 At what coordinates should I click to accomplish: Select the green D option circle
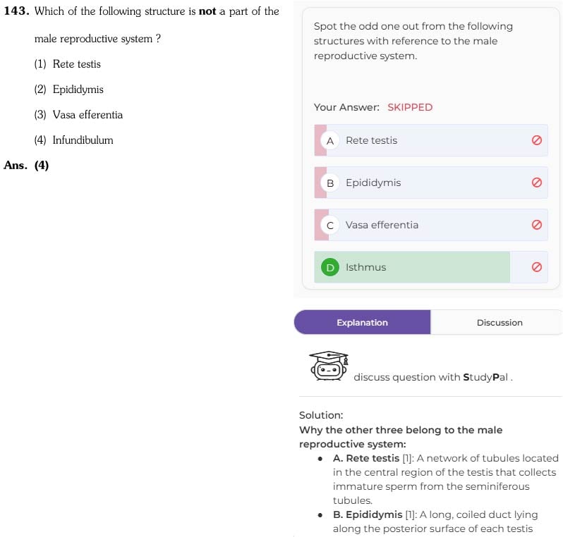[330, 268]
